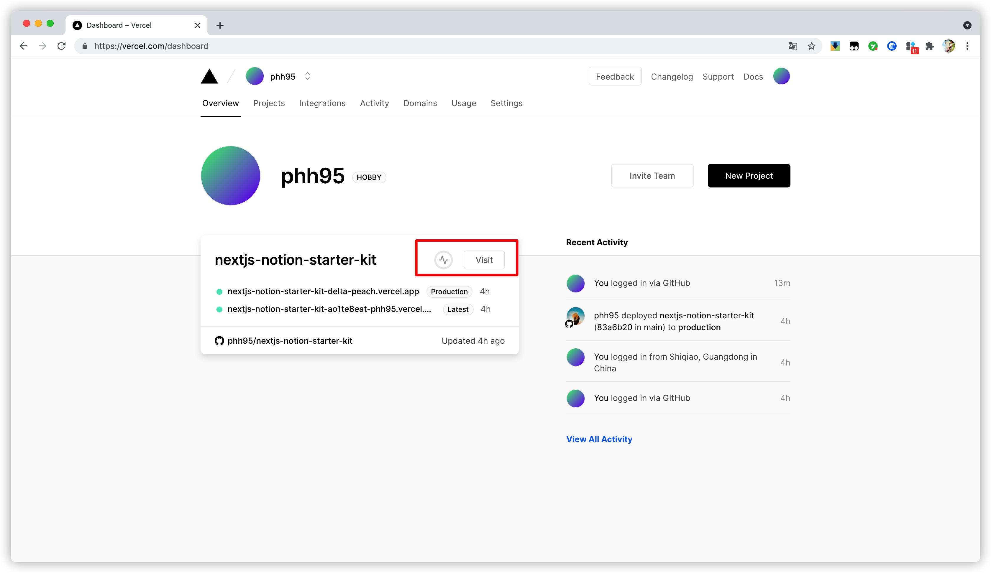This screenshot has width=991, height=573.
Task: Reload the page with the refresh icon
Action: (x=61, y=46)
